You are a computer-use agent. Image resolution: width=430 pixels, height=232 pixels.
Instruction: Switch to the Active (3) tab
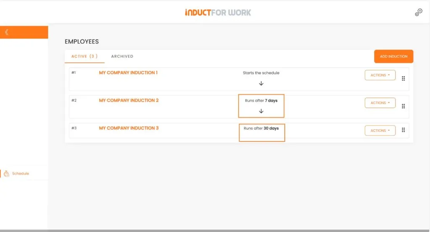click(x=84, y=56)
